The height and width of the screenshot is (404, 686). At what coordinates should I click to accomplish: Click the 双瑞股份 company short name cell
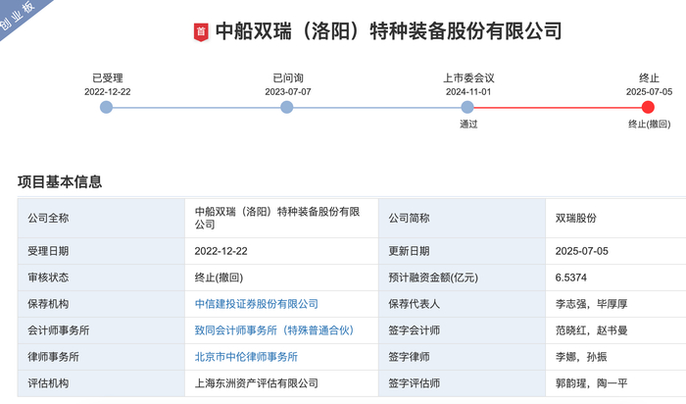pyautogui.click(x=575, y=218)
